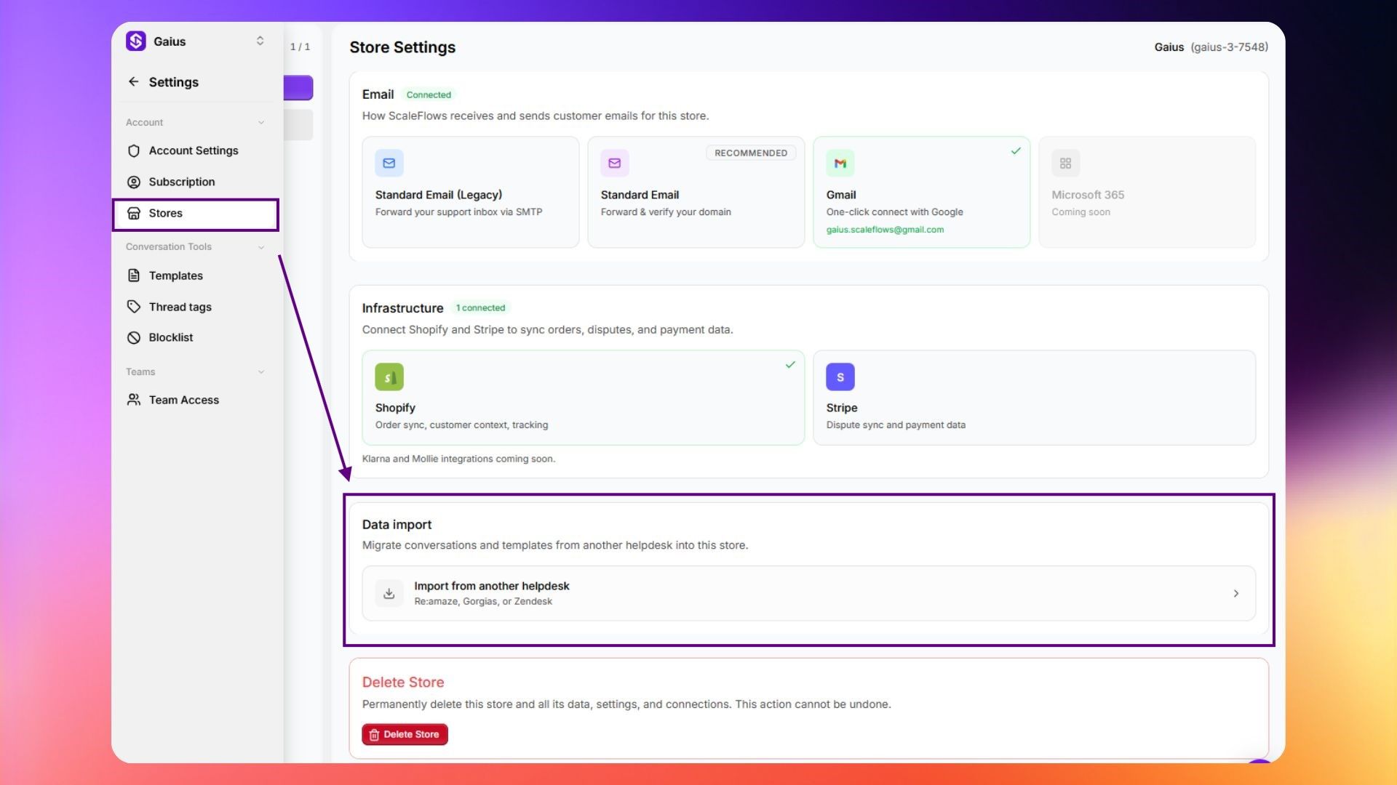
Task: Open Import from another helpdesk
Action: coord(809,593)
